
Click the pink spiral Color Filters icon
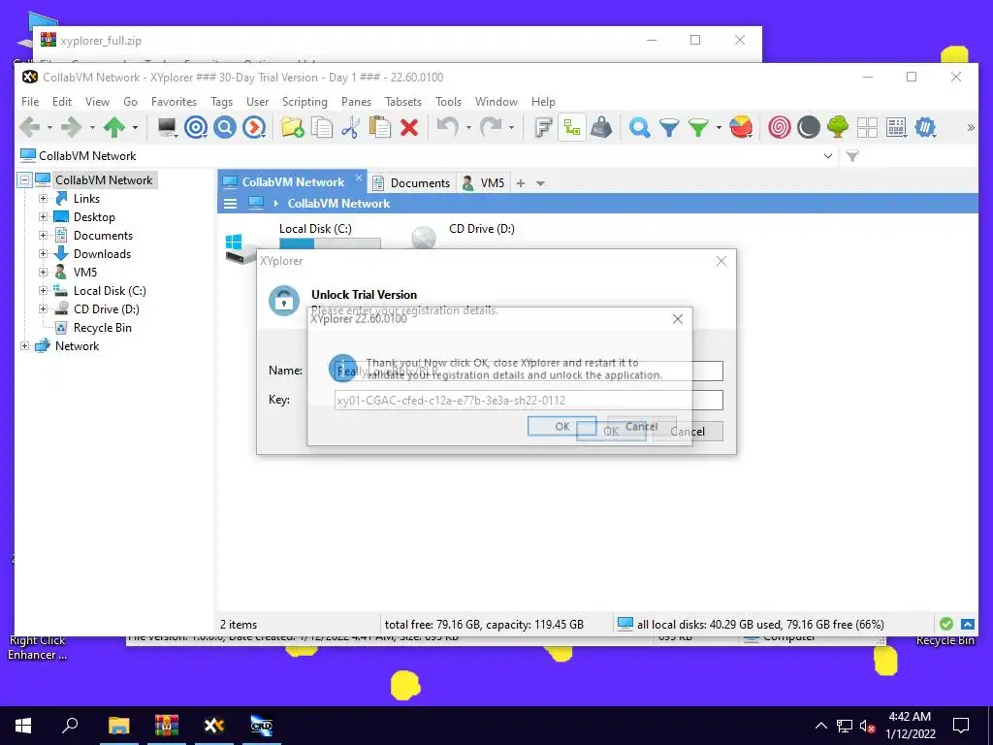point(779,127)
